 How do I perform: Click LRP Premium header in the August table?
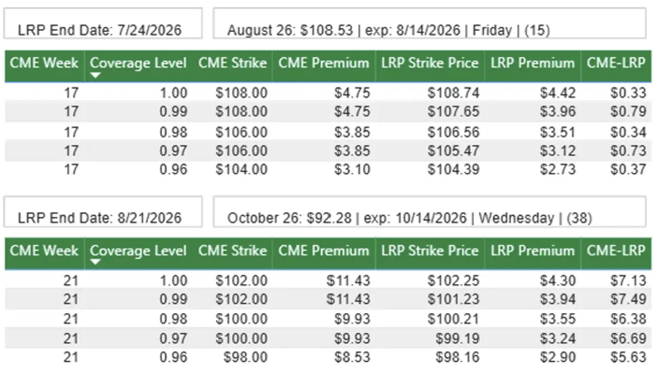[x=533, y=63]
